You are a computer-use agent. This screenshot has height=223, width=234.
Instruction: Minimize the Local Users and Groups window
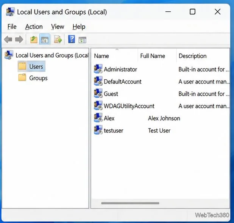[x=168, y=12]
